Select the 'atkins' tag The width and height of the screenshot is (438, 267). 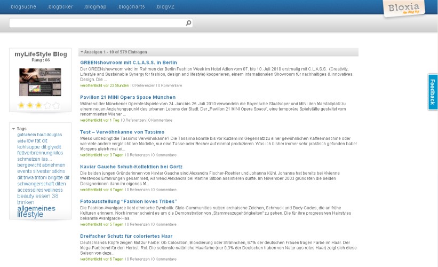tap(58, 171)
